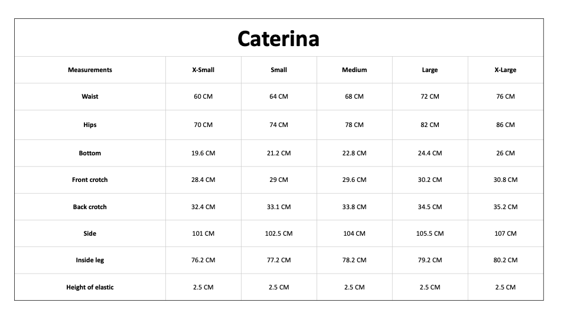This screenshot has height=319, width=567.
Task: Click the X-Small size header
Action: 203,70
